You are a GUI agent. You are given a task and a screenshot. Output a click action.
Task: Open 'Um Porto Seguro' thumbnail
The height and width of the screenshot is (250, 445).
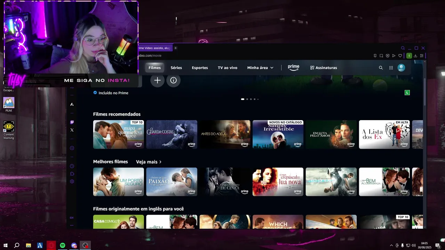(119, 182)
